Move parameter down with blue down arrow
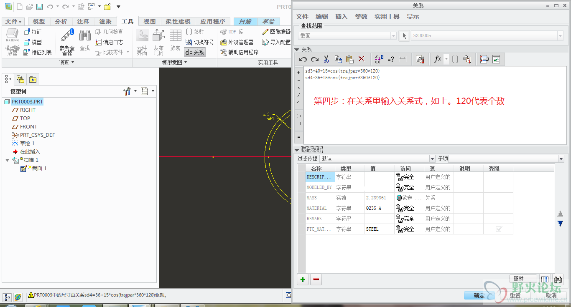This screenshot has height=307, width=571. tap(561, 224)
